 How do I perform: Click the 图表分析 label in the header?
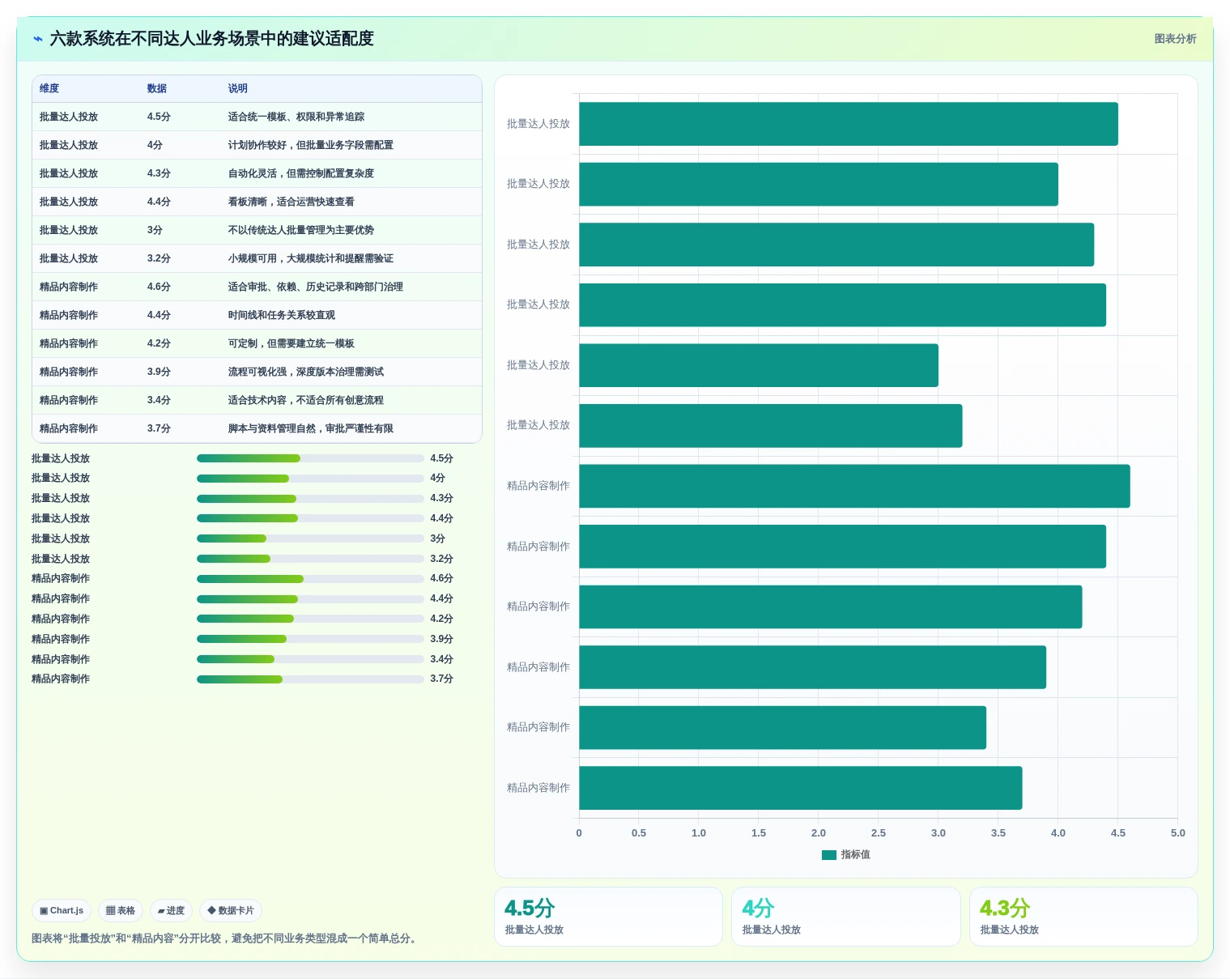(x=1175, y=39)
